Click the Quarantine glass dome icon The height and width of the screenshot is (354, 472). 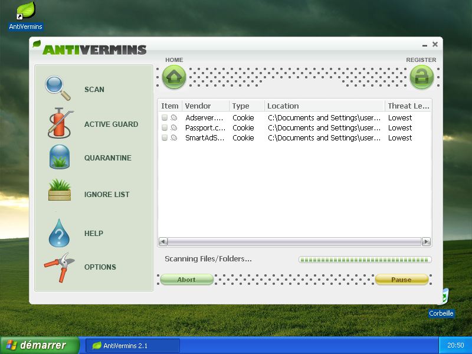pyautogui.click(x=60, y=157)
